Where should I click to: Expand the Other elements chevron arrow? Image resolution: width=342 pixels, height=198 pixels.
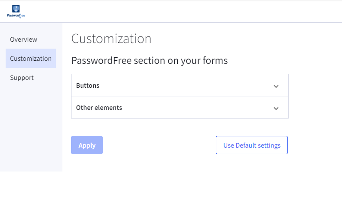click(x=276, y=108)
